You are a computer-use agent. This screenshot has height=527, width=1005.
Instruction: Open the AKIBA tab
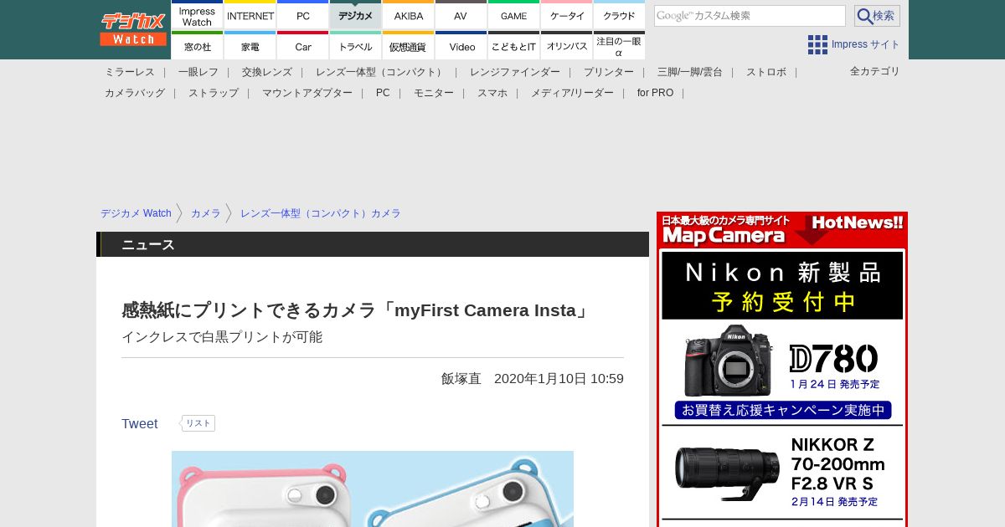[409, 14]
